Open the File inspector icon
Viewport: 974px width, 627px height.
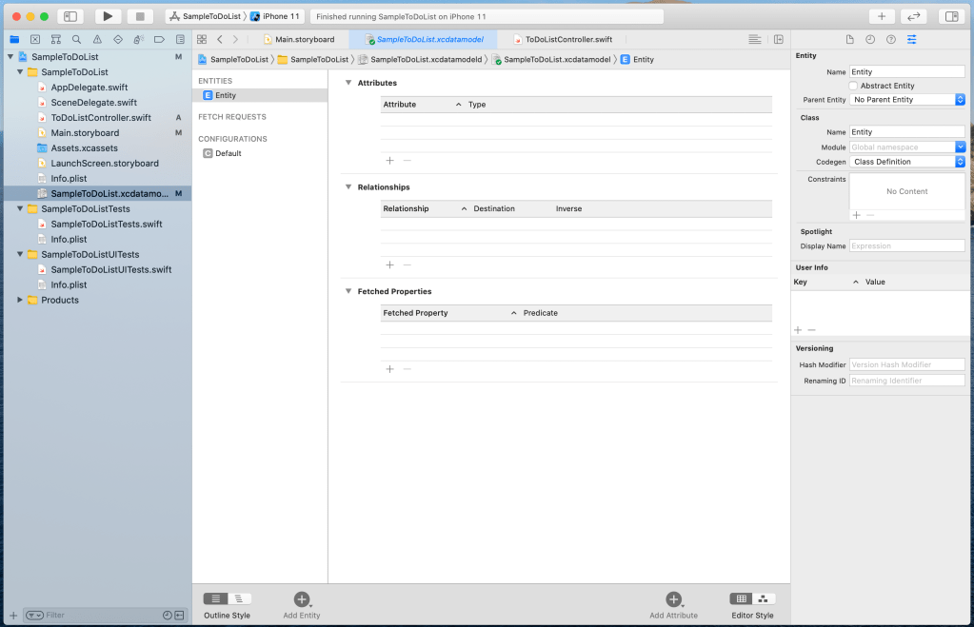[849, 39]
